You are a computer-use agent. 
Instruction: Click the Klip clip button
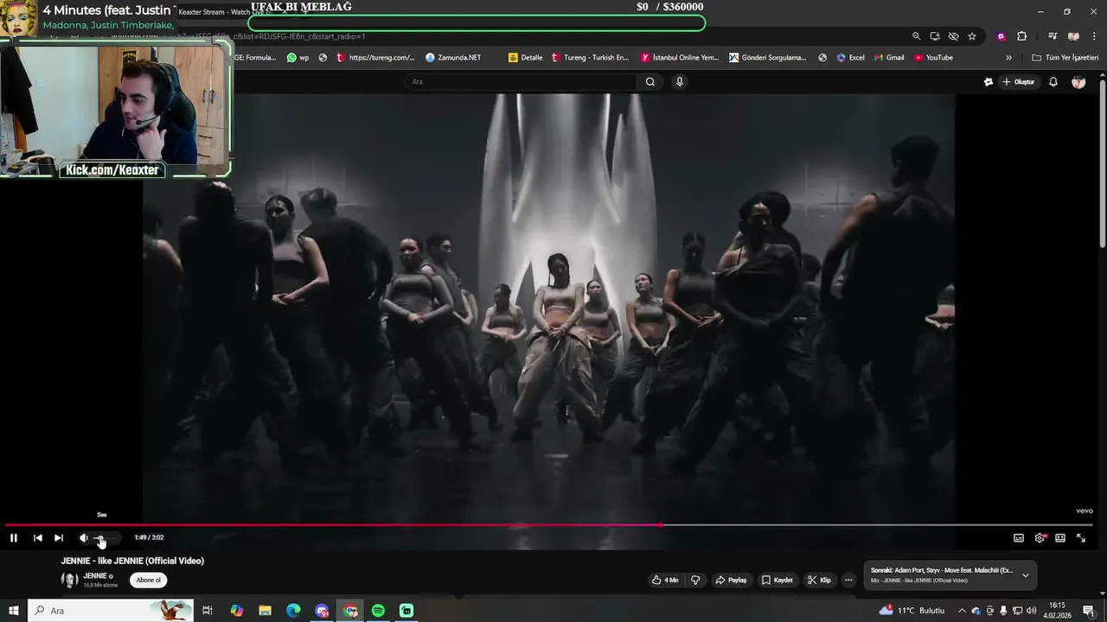pos(819,580)
